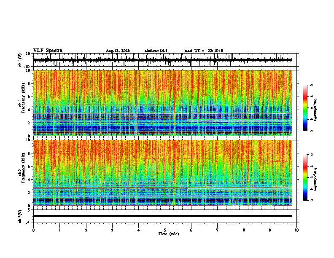The width and height of the screenshot is (334, 258).
Task: Select the "start UT = 22:10:0" text
Action: pyautogui.click(x=204, y=51)
